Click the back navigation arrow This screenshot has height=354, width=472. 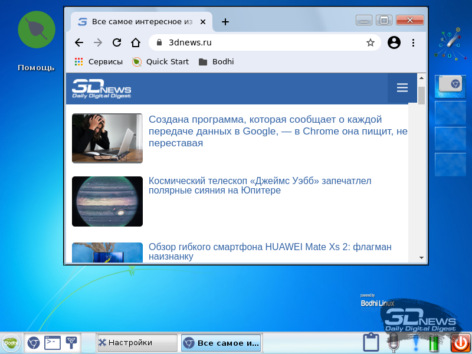tap(79, 42)
